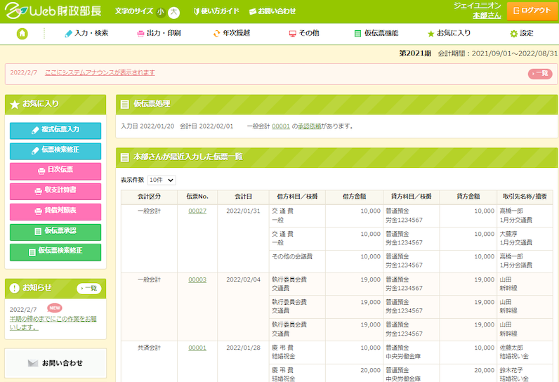Click the 複式伝票入力 favorite button
This screenshot has height=382, width=559.
(55, 130)
